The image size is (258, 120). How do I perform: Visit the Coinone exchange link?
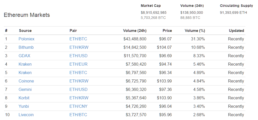pyautogui.click(x=26, y=81)
